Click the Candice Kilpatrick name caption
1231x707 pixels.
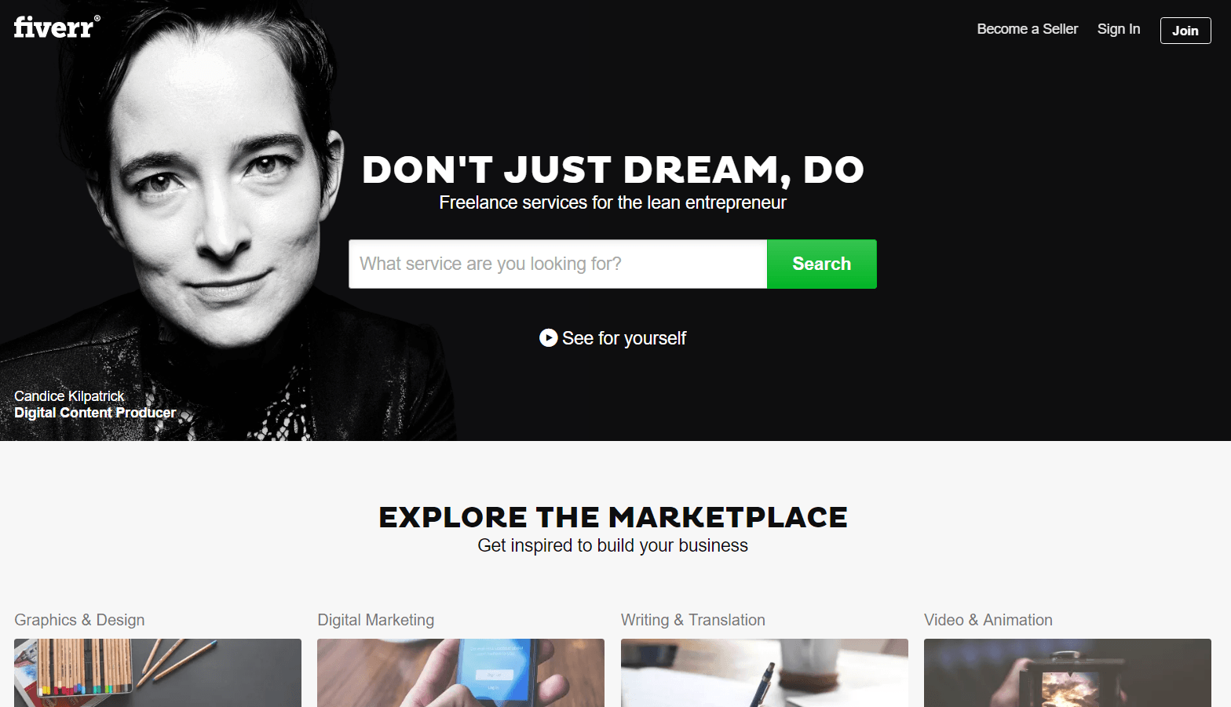69,396
